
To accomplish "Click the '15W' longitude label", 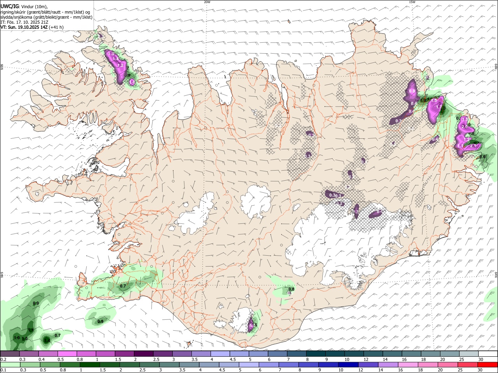I will (412, 2).
